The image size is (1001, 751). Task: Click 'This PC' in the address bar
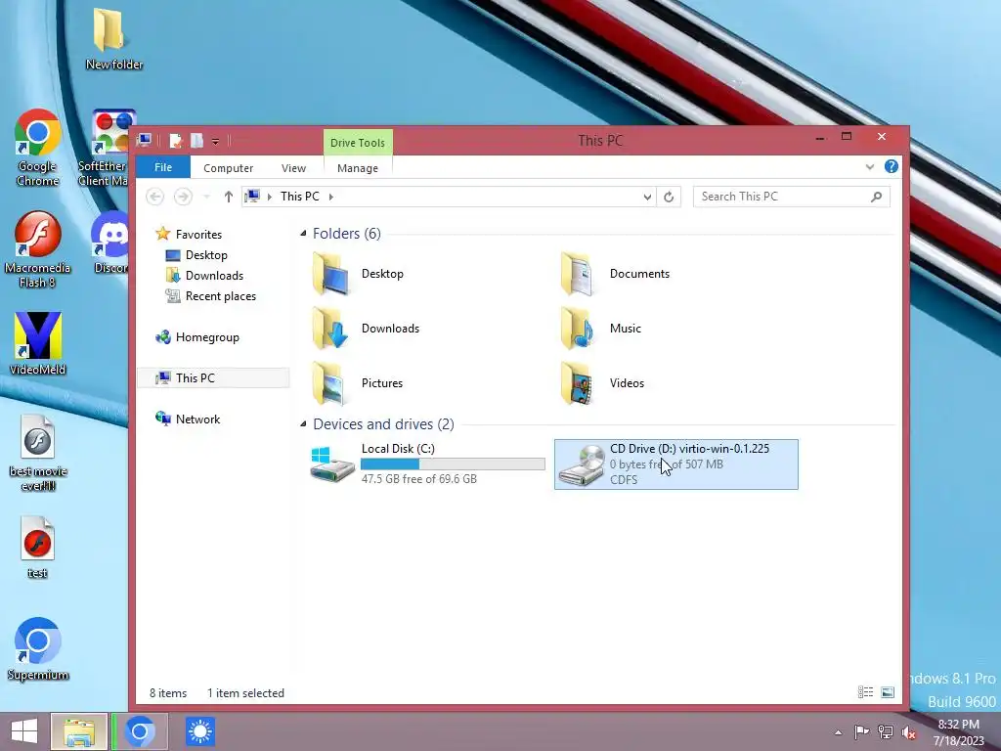point(299,196)
